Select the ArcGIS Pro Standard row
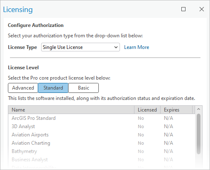Screen dimensions: 210x170 (102, 118)
